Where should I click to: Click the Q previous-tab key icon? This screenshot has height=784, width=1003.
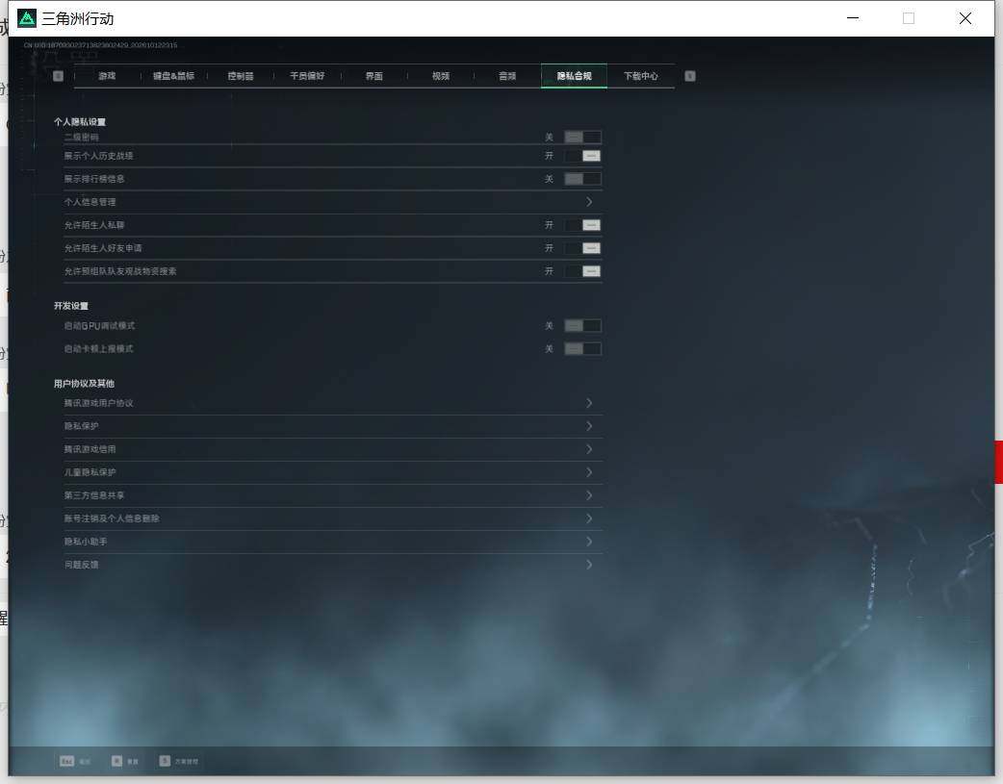(58, 76)
